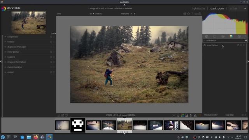249x140 pixels.
Task: Reset the snapshots panel with its icon
Action: (x=51, y=37)
